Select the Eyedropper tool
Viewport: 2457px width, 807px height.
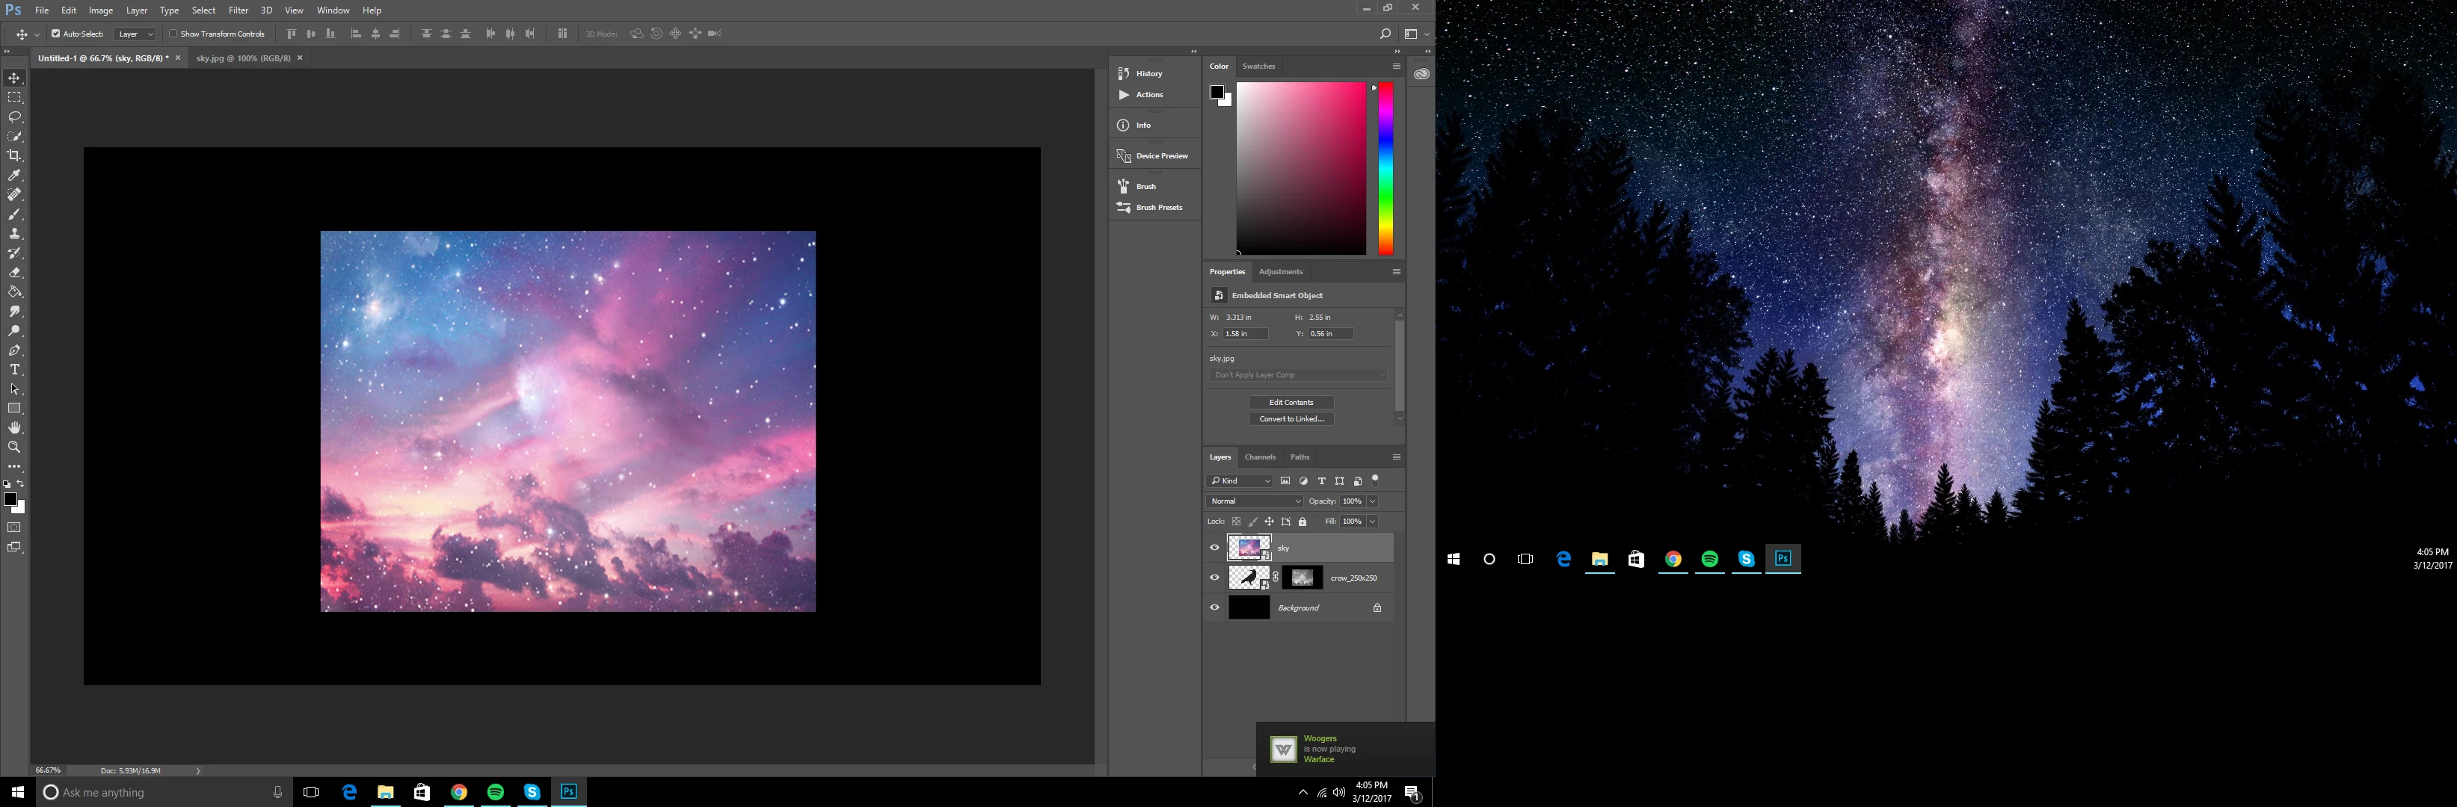point(14,176)
